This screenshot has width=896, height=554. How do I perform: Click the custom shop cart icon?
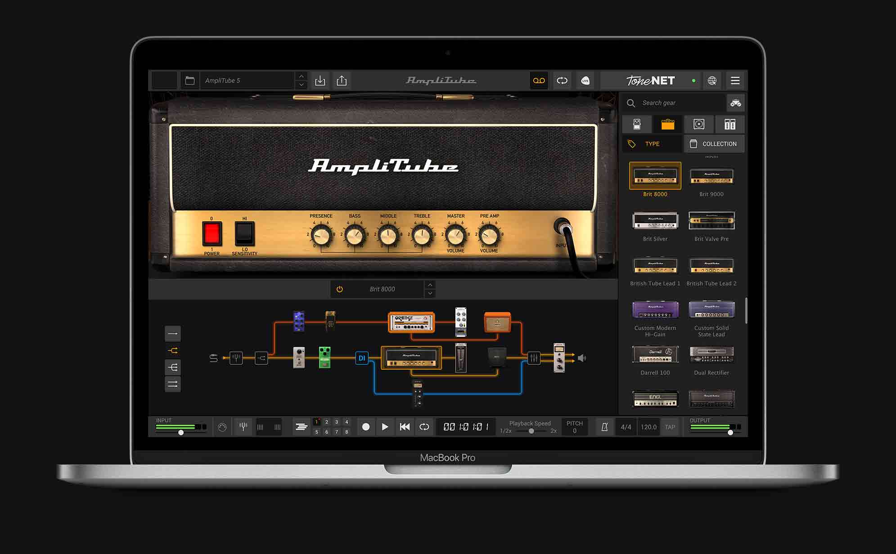(x=735, y=103)
